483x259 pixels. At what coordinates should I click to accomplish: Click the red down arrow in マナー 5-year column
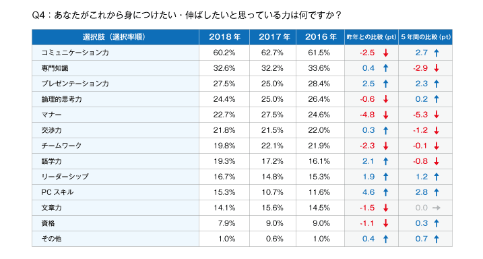click(436, 115)
